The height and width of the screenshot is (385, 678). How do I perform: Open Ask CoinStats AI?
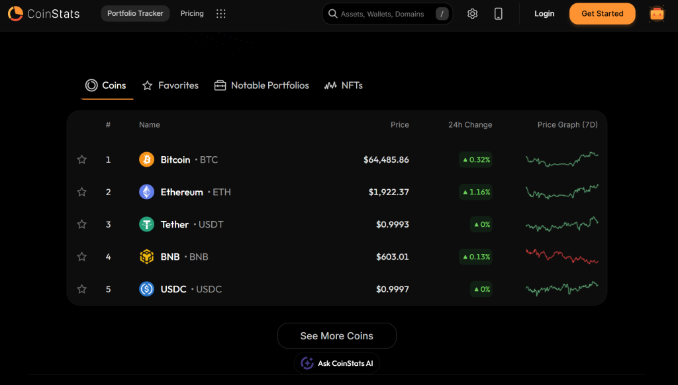pyautogui.click(x=337, y=363)
